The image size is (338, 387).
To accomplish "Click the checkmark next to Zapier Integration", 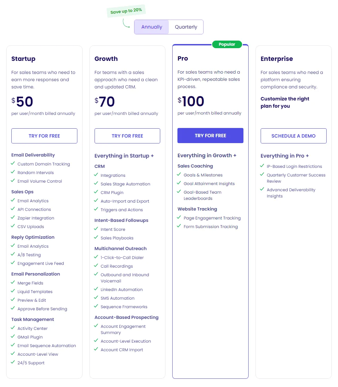I will pos(13,218).
